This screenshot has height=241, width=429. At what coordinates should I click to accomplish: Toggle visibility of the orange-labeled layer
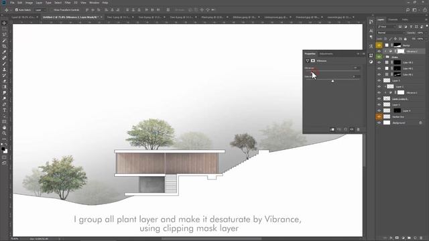379,116
